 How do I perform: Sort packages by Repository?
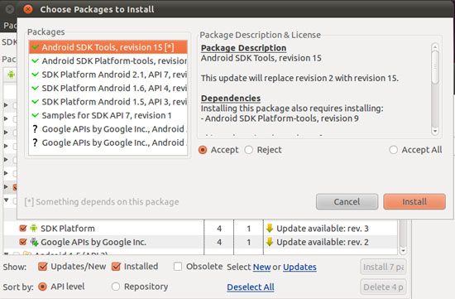pyautogui.click(x=116, y=287)
